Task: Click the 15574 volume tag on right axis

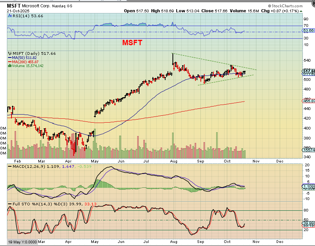Action: pyautogui.click(x=308, y=150)
